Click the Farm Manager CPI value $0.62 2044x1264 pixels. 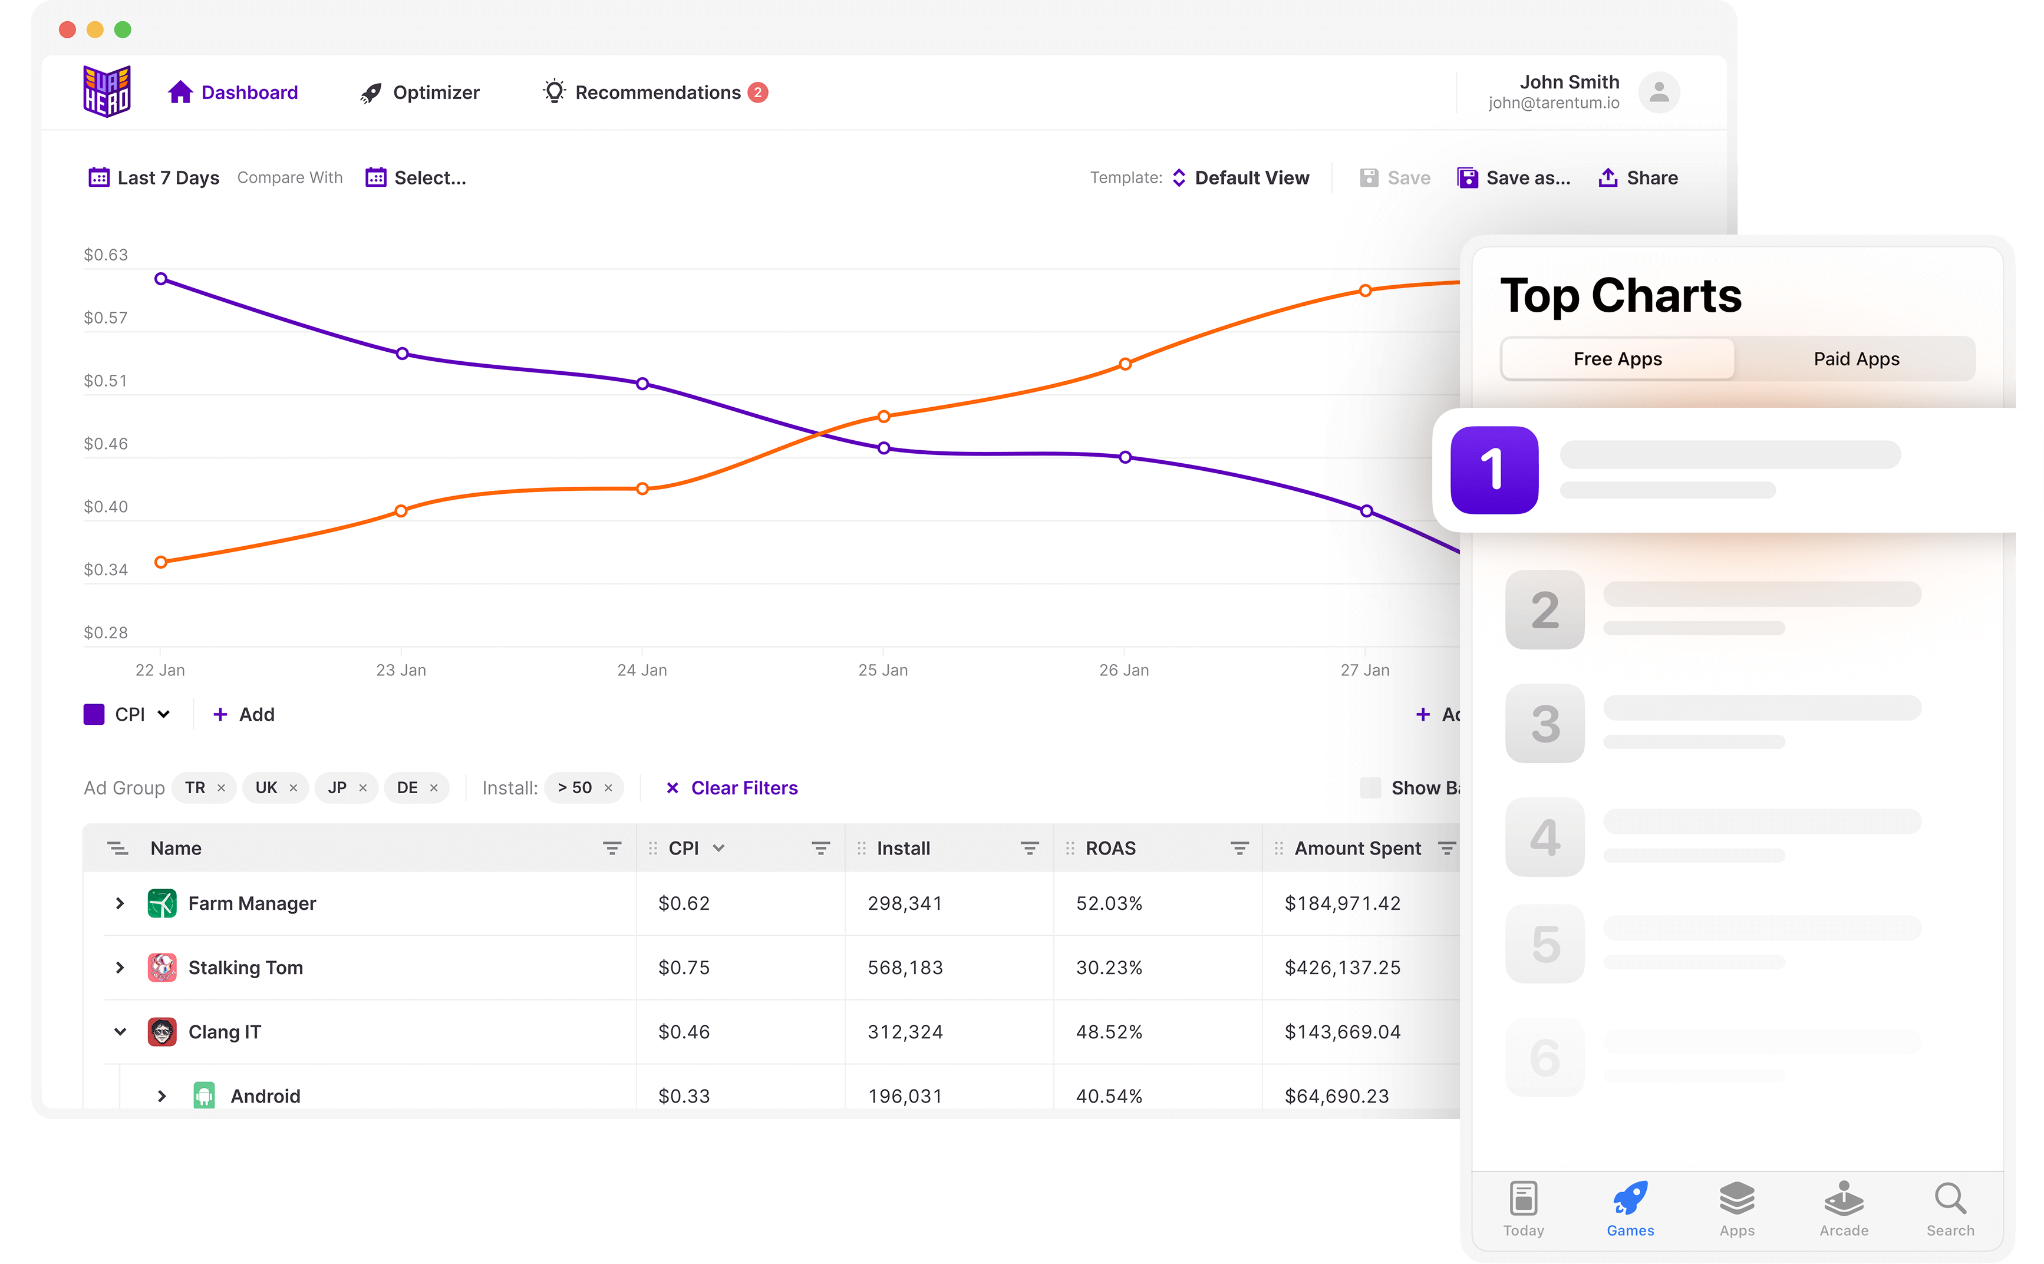[684, 903]
